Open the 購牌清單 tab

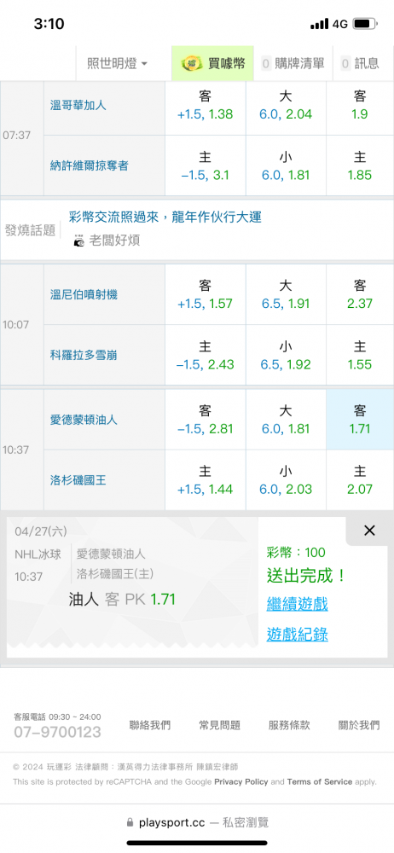point(293,63)
